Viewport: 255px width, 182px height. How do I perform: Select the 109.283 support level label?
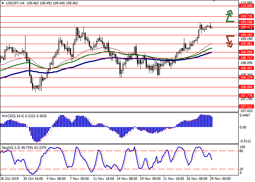[246, 35]
